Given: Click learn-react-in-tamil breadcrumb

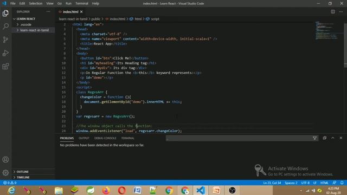Looking at the screenshot, I should coord(73,19).
